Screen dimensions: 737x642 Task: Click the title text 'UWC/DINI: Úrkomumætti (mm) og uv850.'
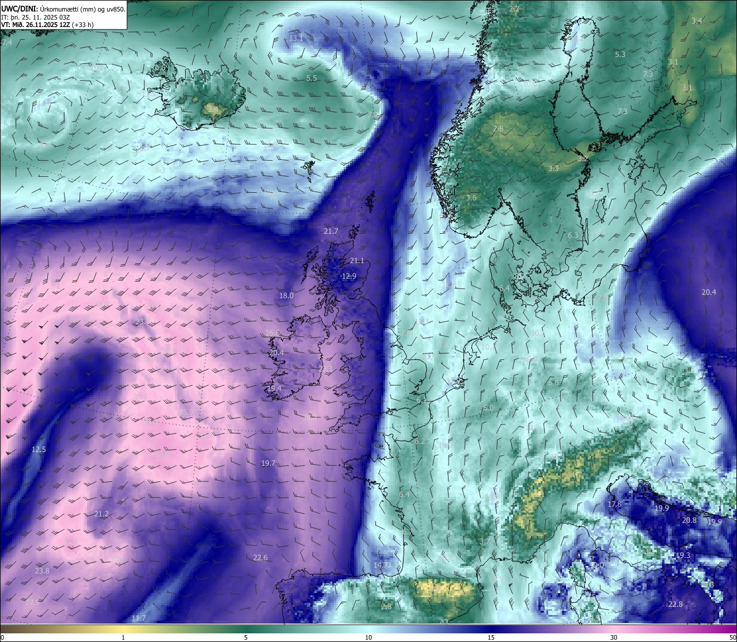63,9
